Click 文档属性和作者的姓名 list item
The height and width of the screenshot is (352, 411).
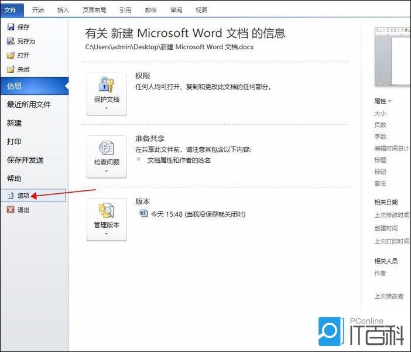(x=179, y=160)
